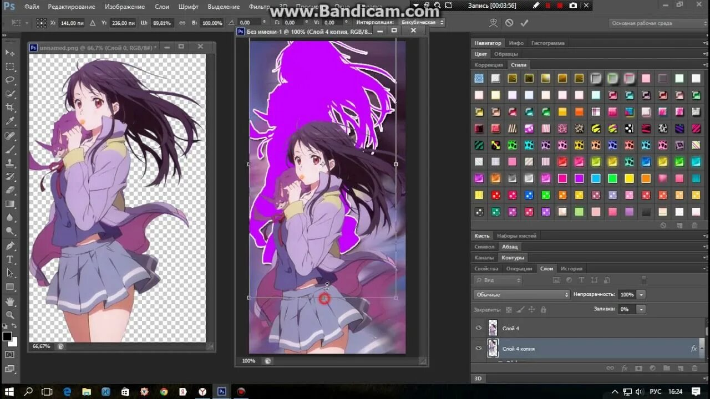Select the Eraser tool
The image size is (710, 399).
(x=10, y=191)
